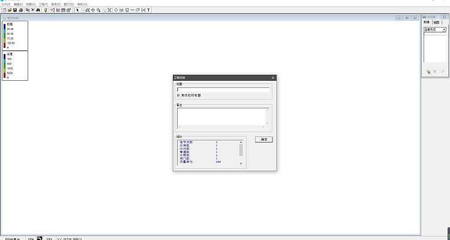Click the 确定 button in dialog
Image resolution: width=450 pixels, height=240 pixels.
[x=264, y=139]
